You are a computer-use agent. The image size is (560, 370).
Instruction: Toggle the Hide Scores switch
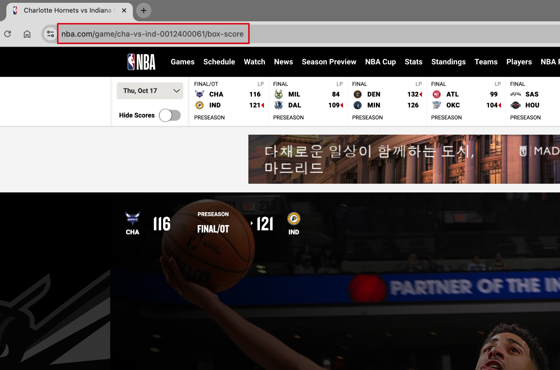tap(170, 115)
